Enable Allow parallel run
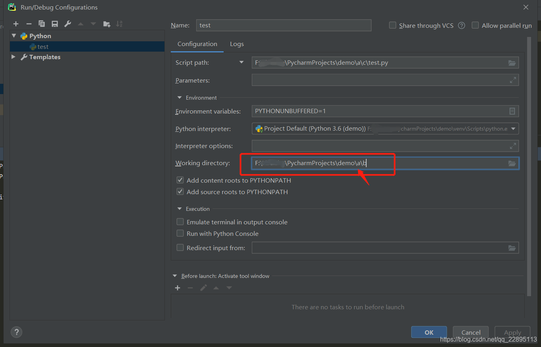The width and height of the screenshot is (541, 347). pyautogui.click(x=475, y=25)
